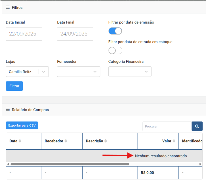Expand the Fornecedor dropdown
Viewport: 206px width, 183px height.
(95, 72)
